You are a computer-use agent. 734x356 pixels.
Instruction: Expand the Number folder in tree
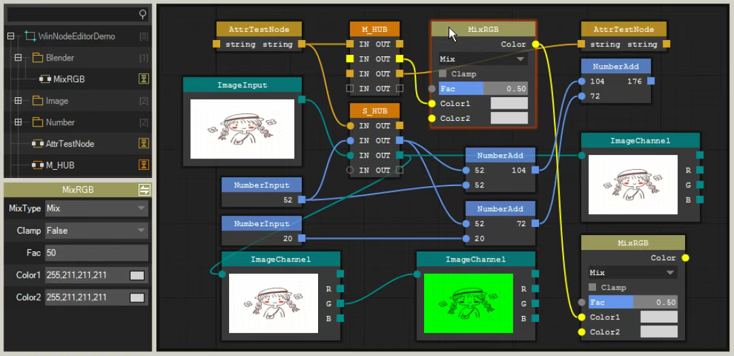click(x=18, y=122)
